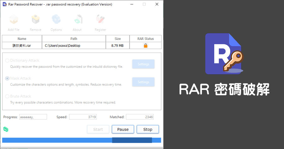The image size is (284, 149).
Task: Click the Start button
Action: 98,129
